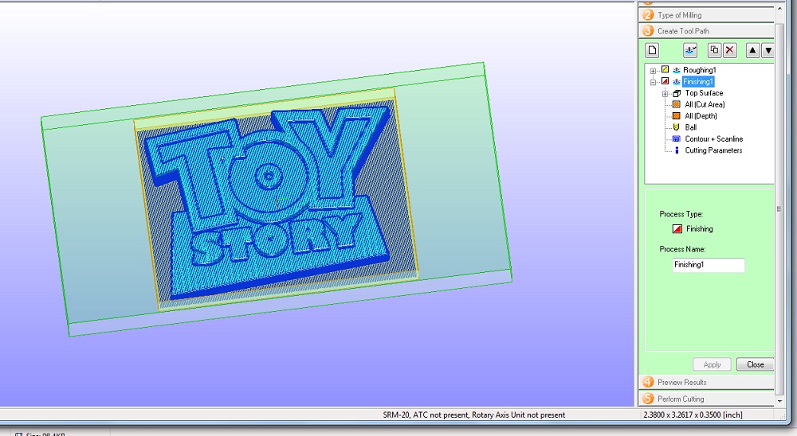
Task: Open the Create Tool Path step
Action: coord(706,31)
